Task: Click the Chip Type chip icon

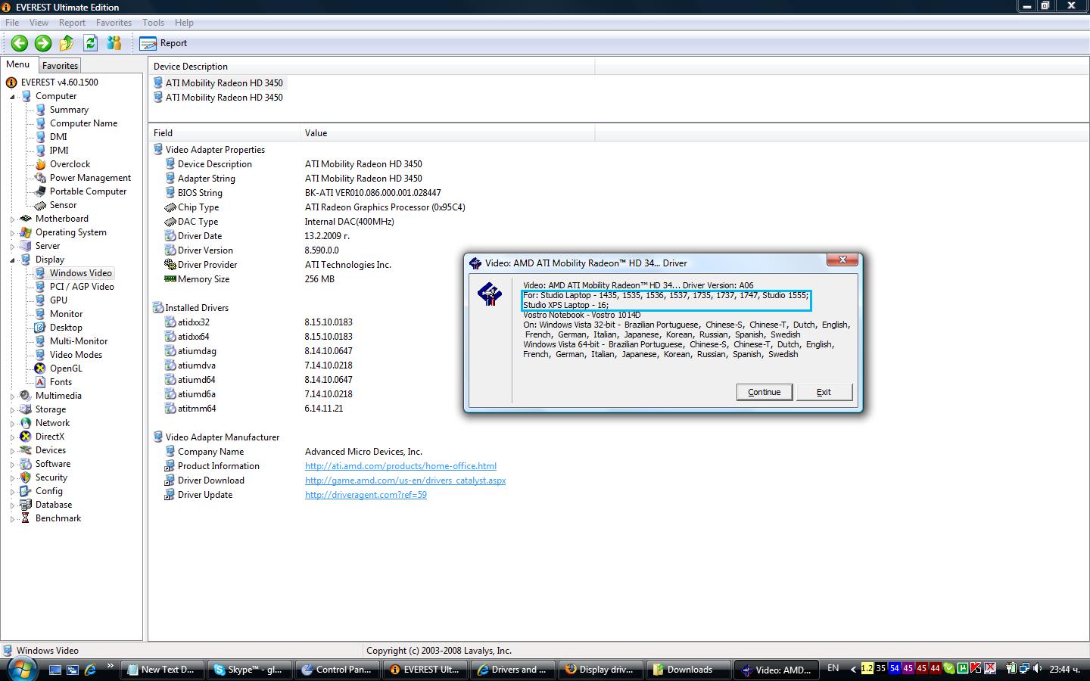Action: (x=170, y=207)
